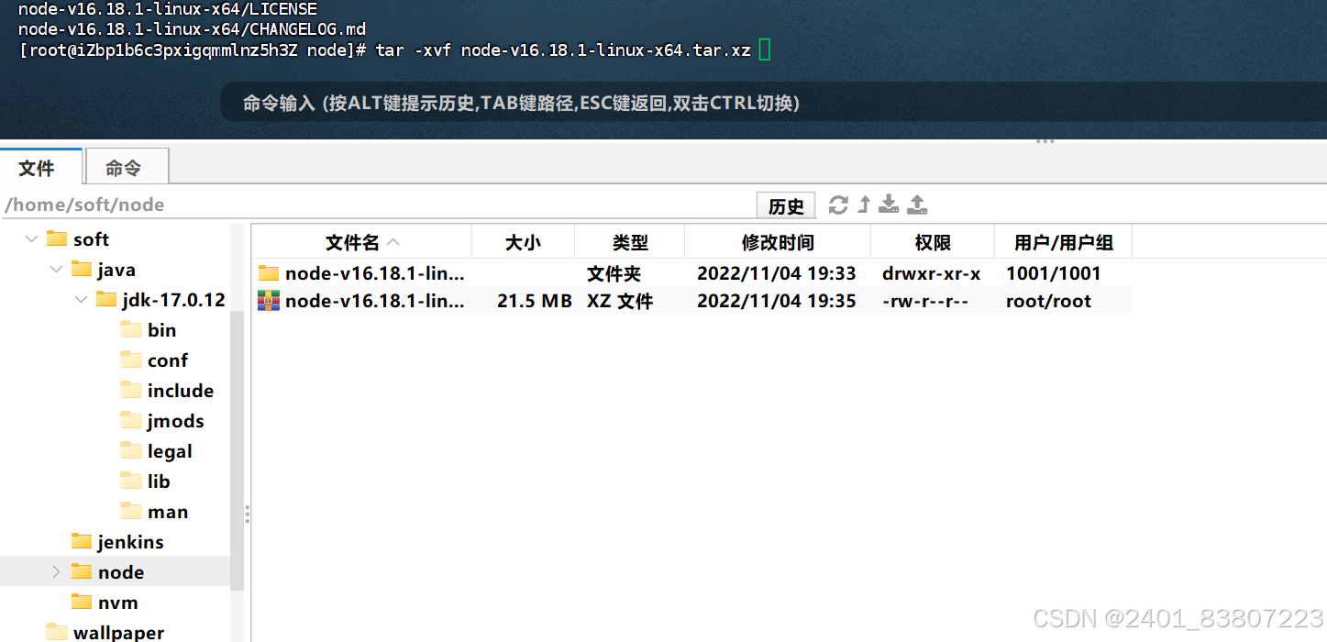This screenshot has width=1327, height=642.
Task: Refresh the file list
Action: 837,204
